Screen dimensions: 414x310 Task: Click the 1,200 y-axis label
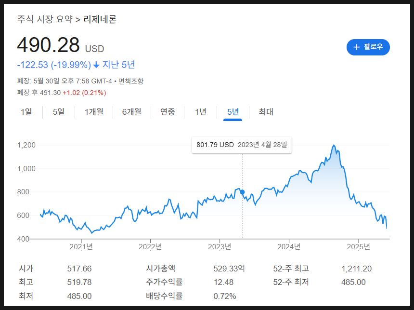pyautogui.click(x=26, y=145)
